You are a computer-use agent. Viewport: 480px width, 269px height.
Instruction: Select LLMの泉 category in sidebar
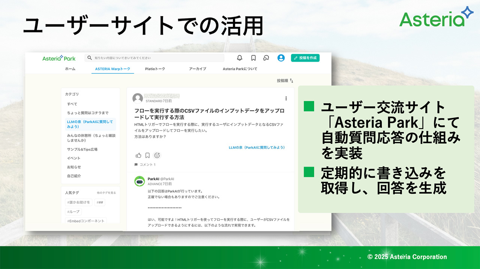(x=91, y=124)
